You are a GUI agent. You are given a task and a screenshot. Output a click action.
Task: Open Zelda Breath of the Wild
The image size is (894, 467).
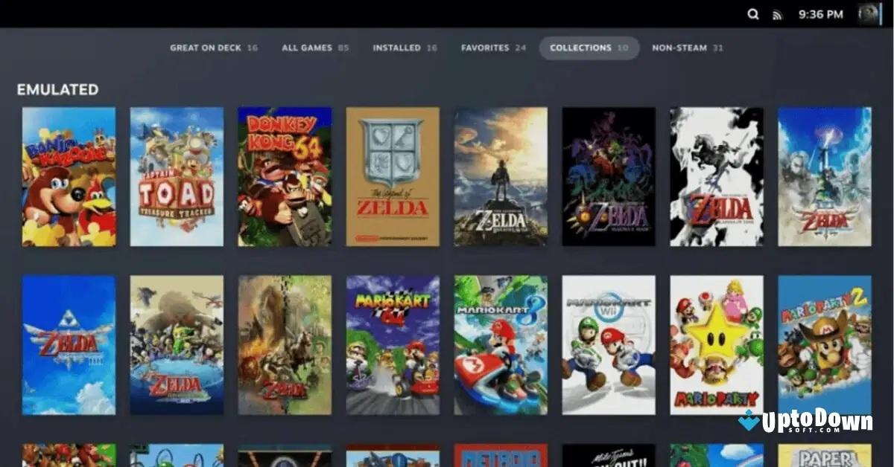[501, 176]
